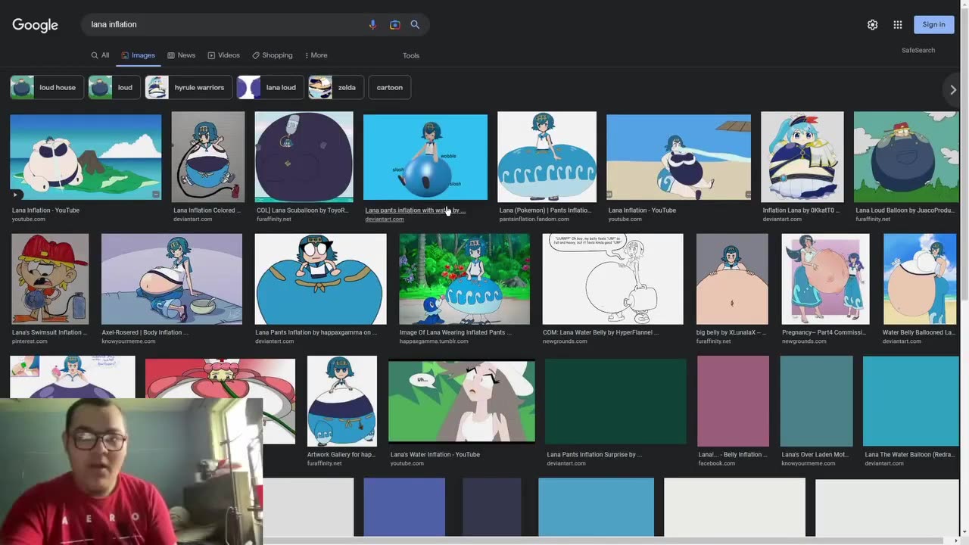Select the 'lana loud' filter chip
Screen dimensions: 969x545
(270, 87)
